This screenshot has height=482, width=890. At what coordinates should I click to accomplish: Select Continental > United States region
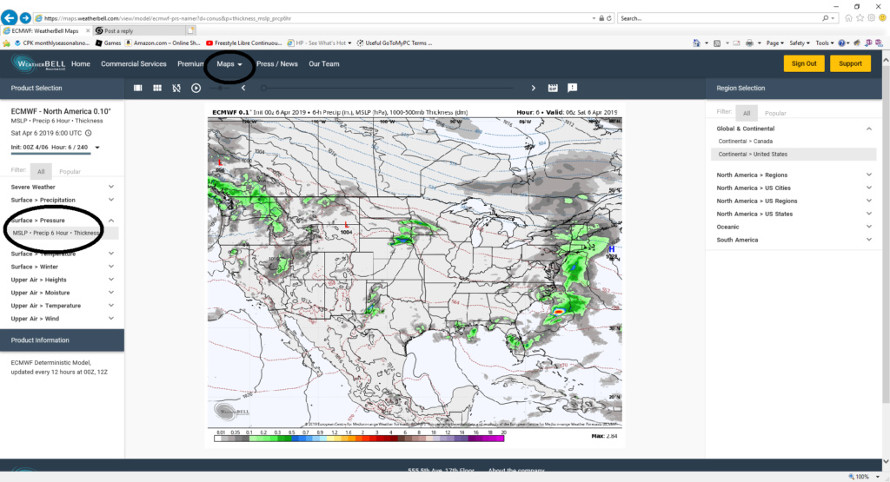tap(794, 155)
